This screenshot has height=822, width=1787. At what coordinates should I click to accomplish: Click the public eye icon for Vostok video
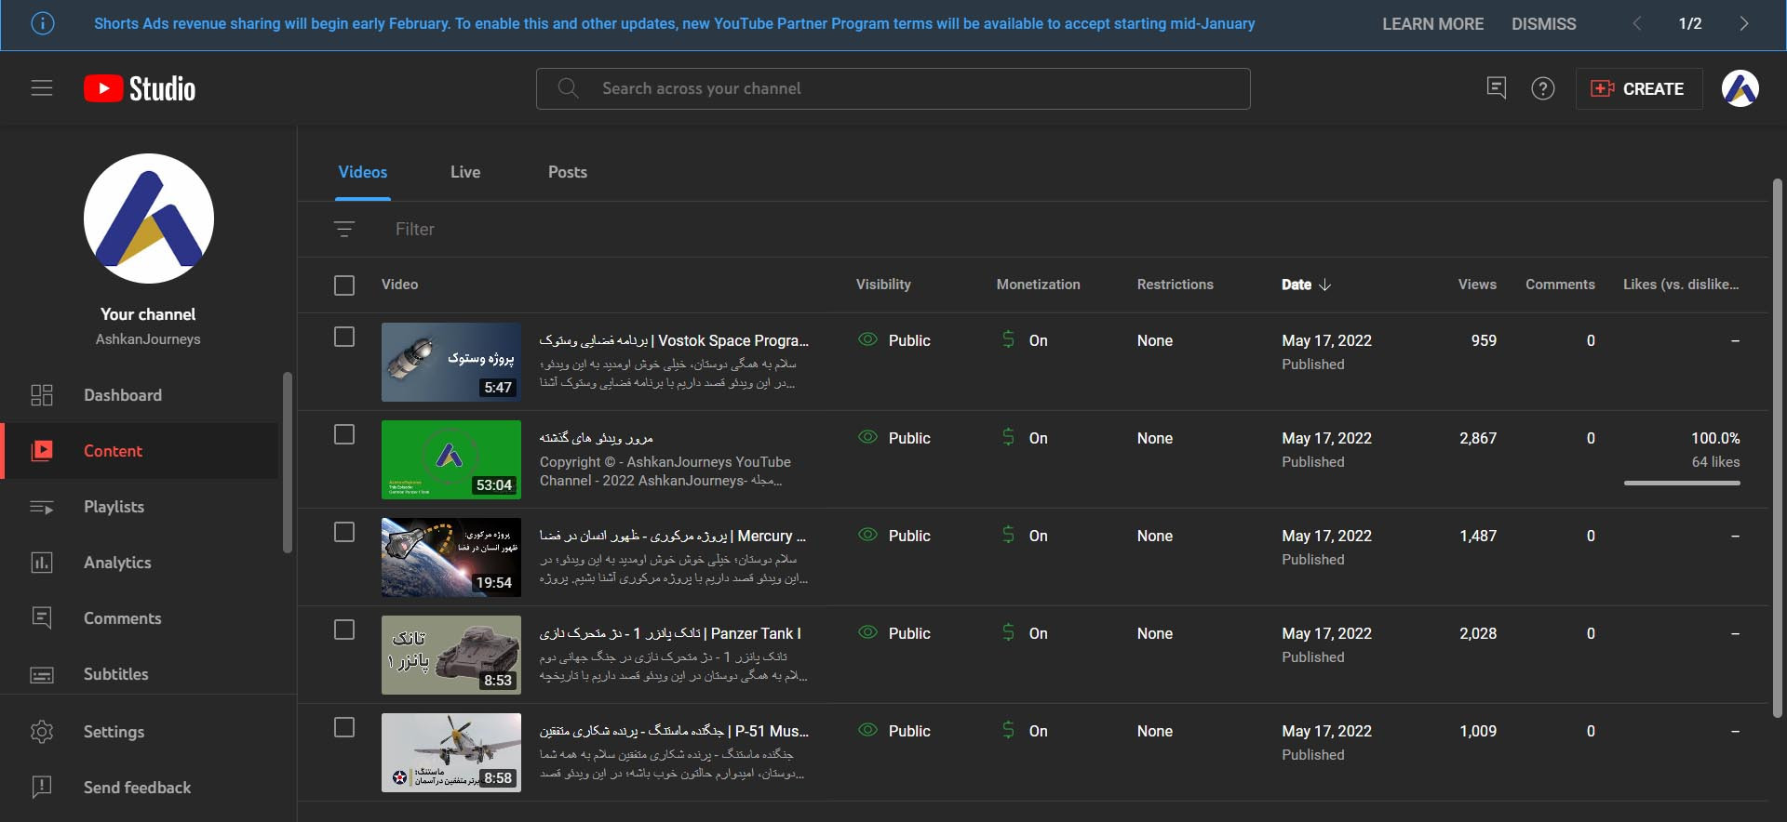point(867,340)
